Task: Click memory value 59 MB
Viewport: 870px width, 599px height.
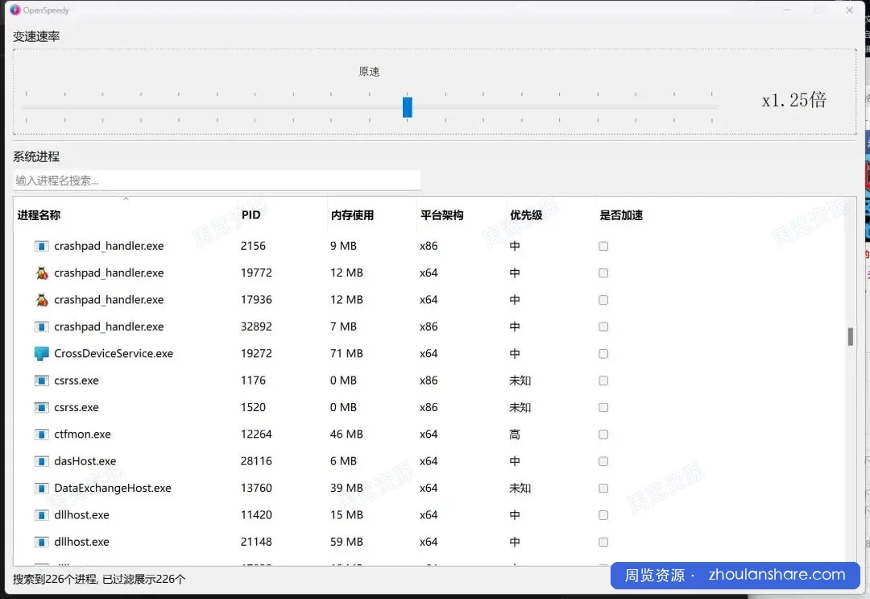Action: tap(346, 542)
